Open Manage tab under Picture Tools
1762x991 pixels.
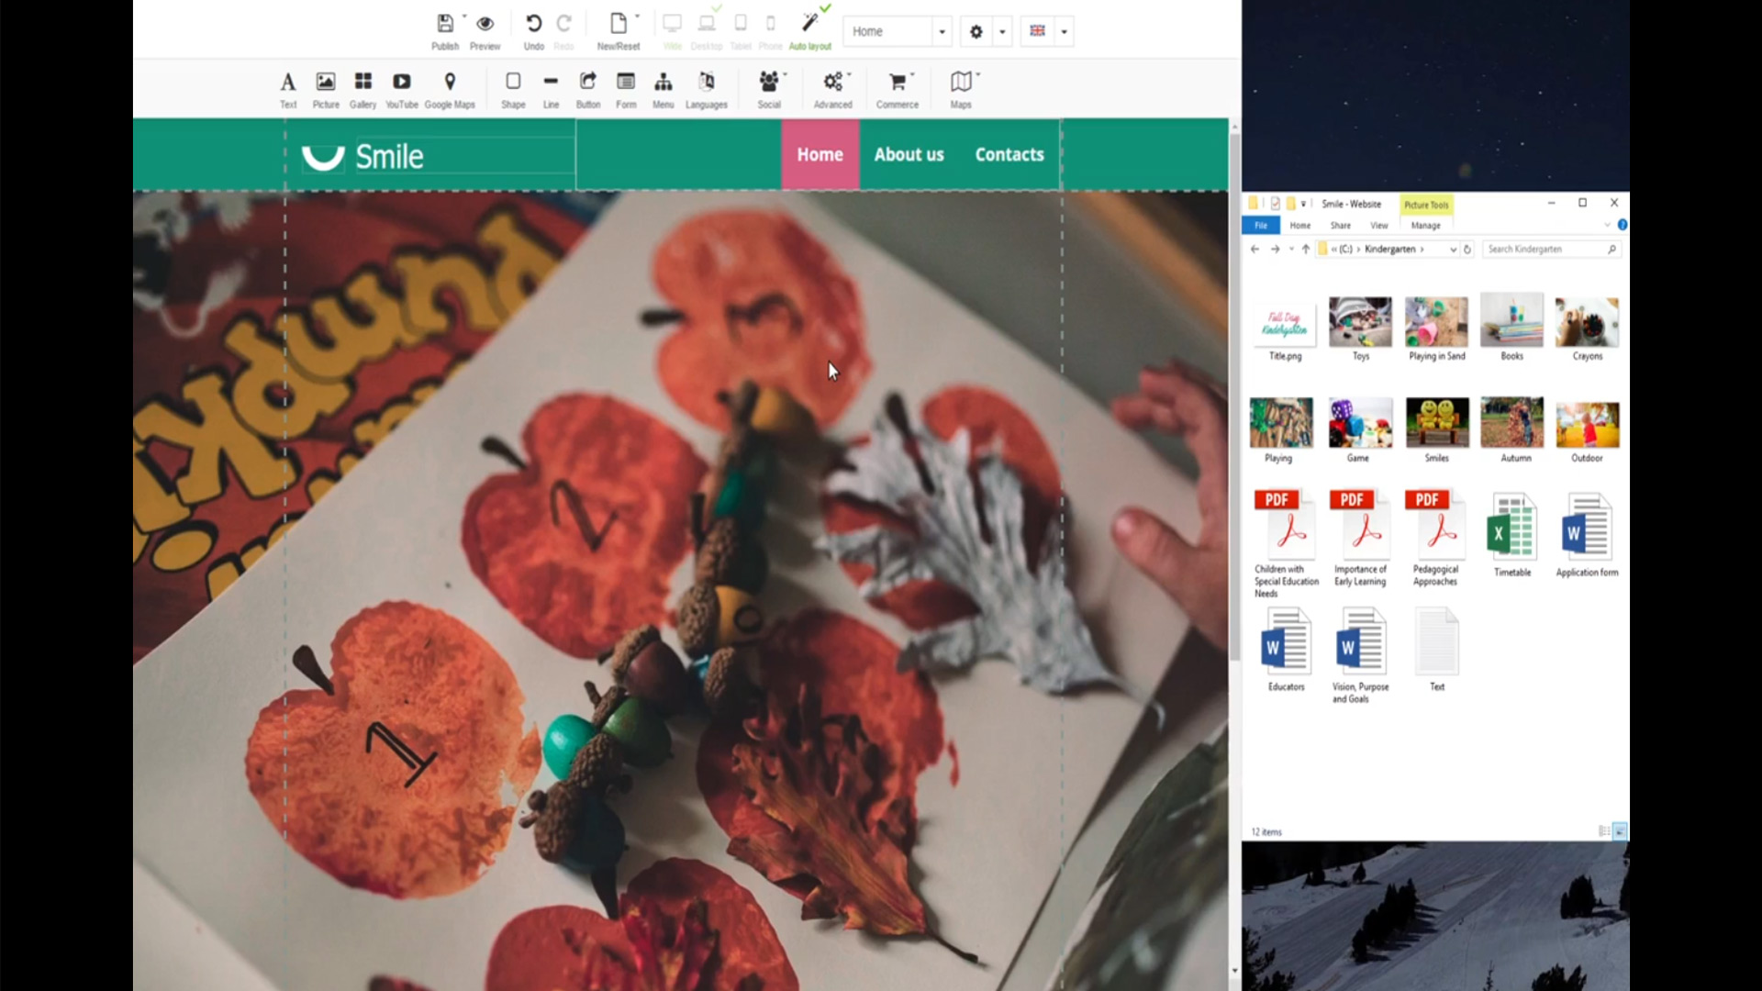[x=1425, y=225]
